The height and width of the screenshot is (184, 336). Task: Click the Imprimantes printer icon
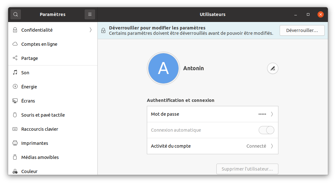[15, 143]
